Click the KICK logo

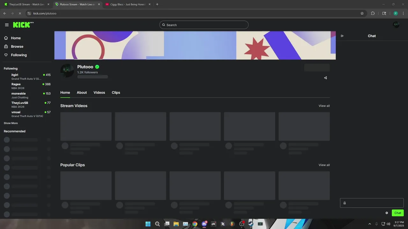pyautogui.click(x=23, y=25)
